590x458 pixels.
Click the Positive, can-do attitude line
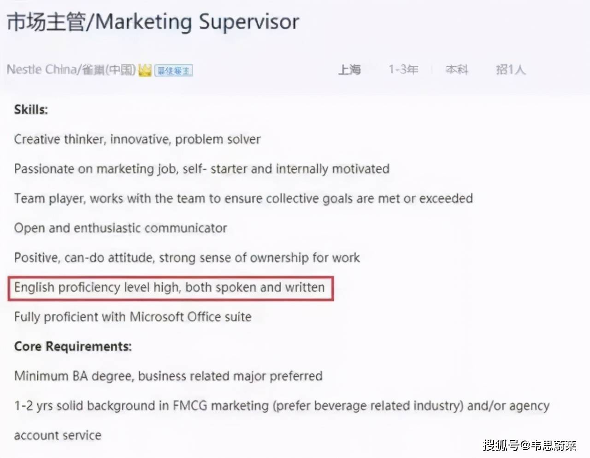187,258
